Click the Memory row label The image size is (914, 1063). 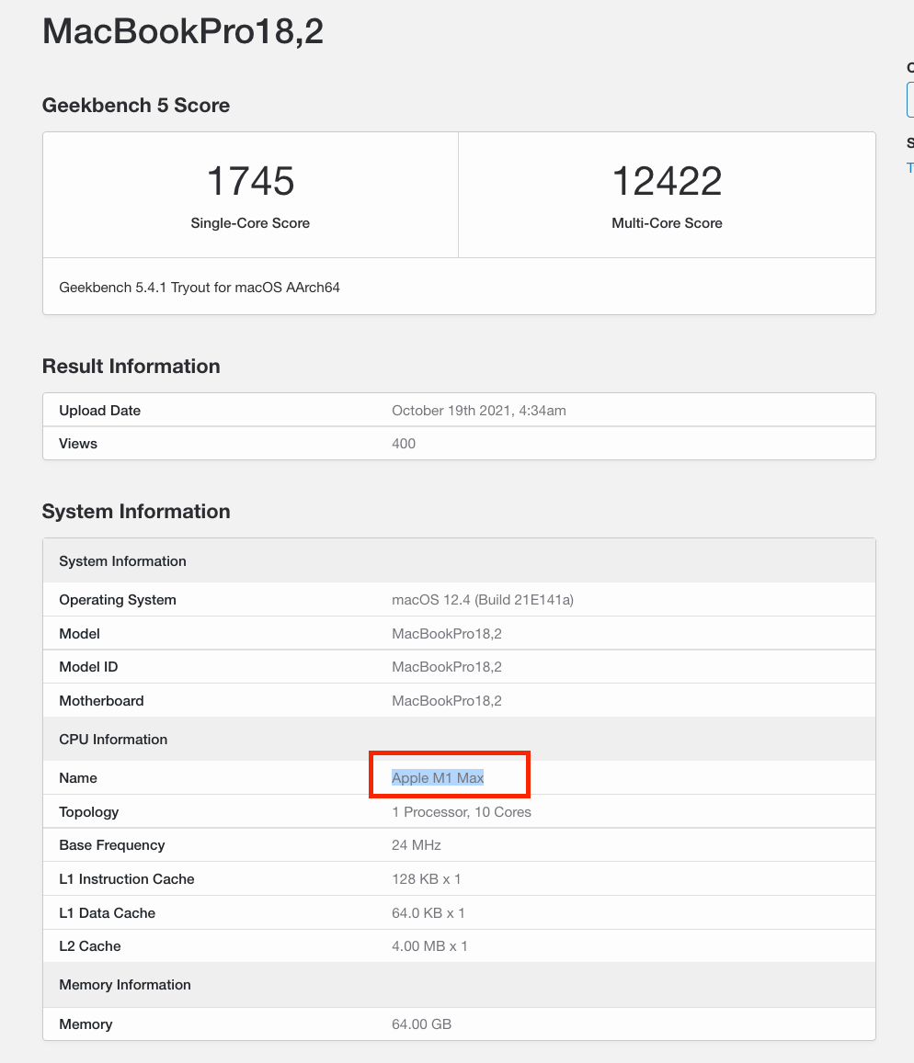86,1024
